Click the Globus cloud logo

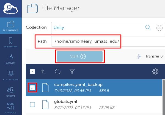click(10, 9)
